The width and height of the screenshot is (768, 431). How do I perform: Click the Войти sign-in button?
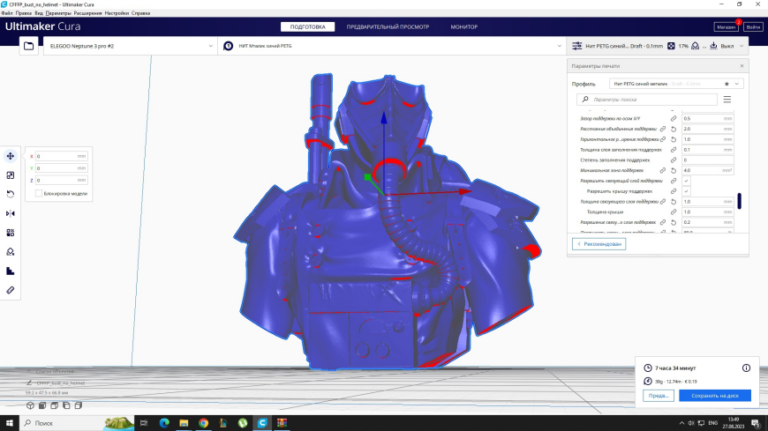point(753,27)
